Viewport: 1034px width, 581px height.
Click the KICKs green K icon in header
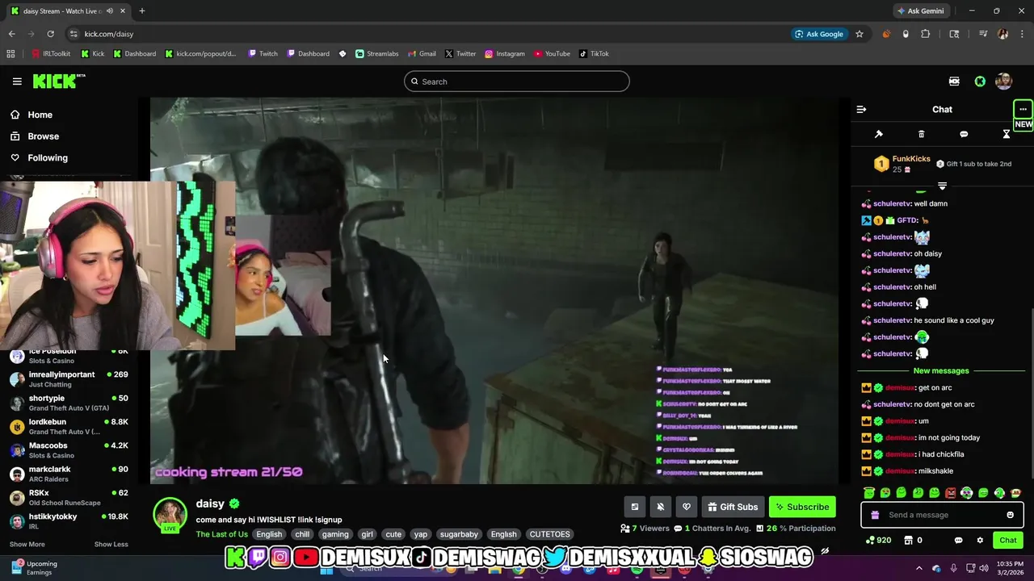(x=980, y=82)
